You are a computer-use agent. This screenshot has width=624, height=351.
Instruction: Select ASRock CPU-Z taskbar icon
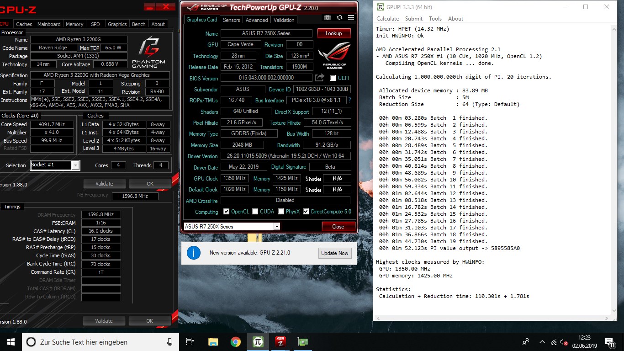tap(280, 341)
